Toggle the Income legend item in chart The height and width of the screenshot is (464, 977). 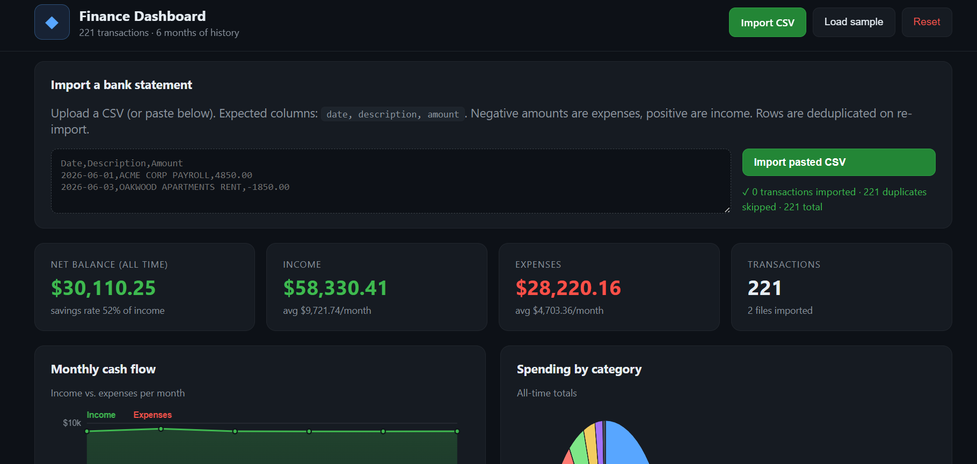pos(101,415)
